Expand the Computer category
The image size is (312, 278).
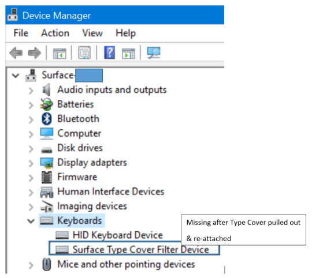pyautogui.click(x=31, y=134)
